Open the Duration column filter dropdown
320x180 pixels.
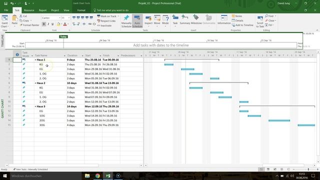[x=82, y=55]
